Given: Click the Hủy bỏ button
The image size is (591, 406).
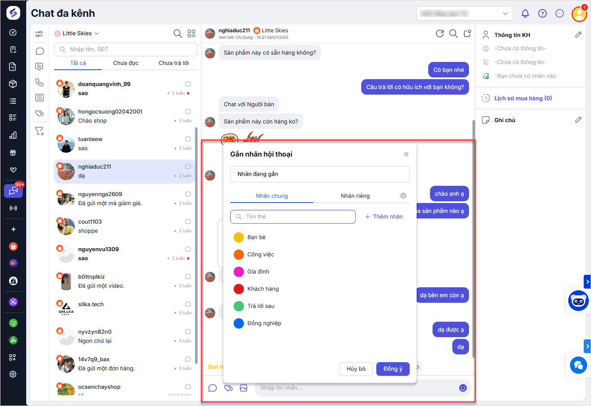Looking at the screenshot, I should (356, 369).
